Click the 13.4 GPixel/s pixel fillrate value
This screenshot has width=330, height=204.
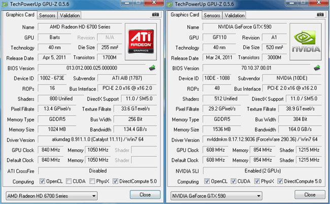57,109
